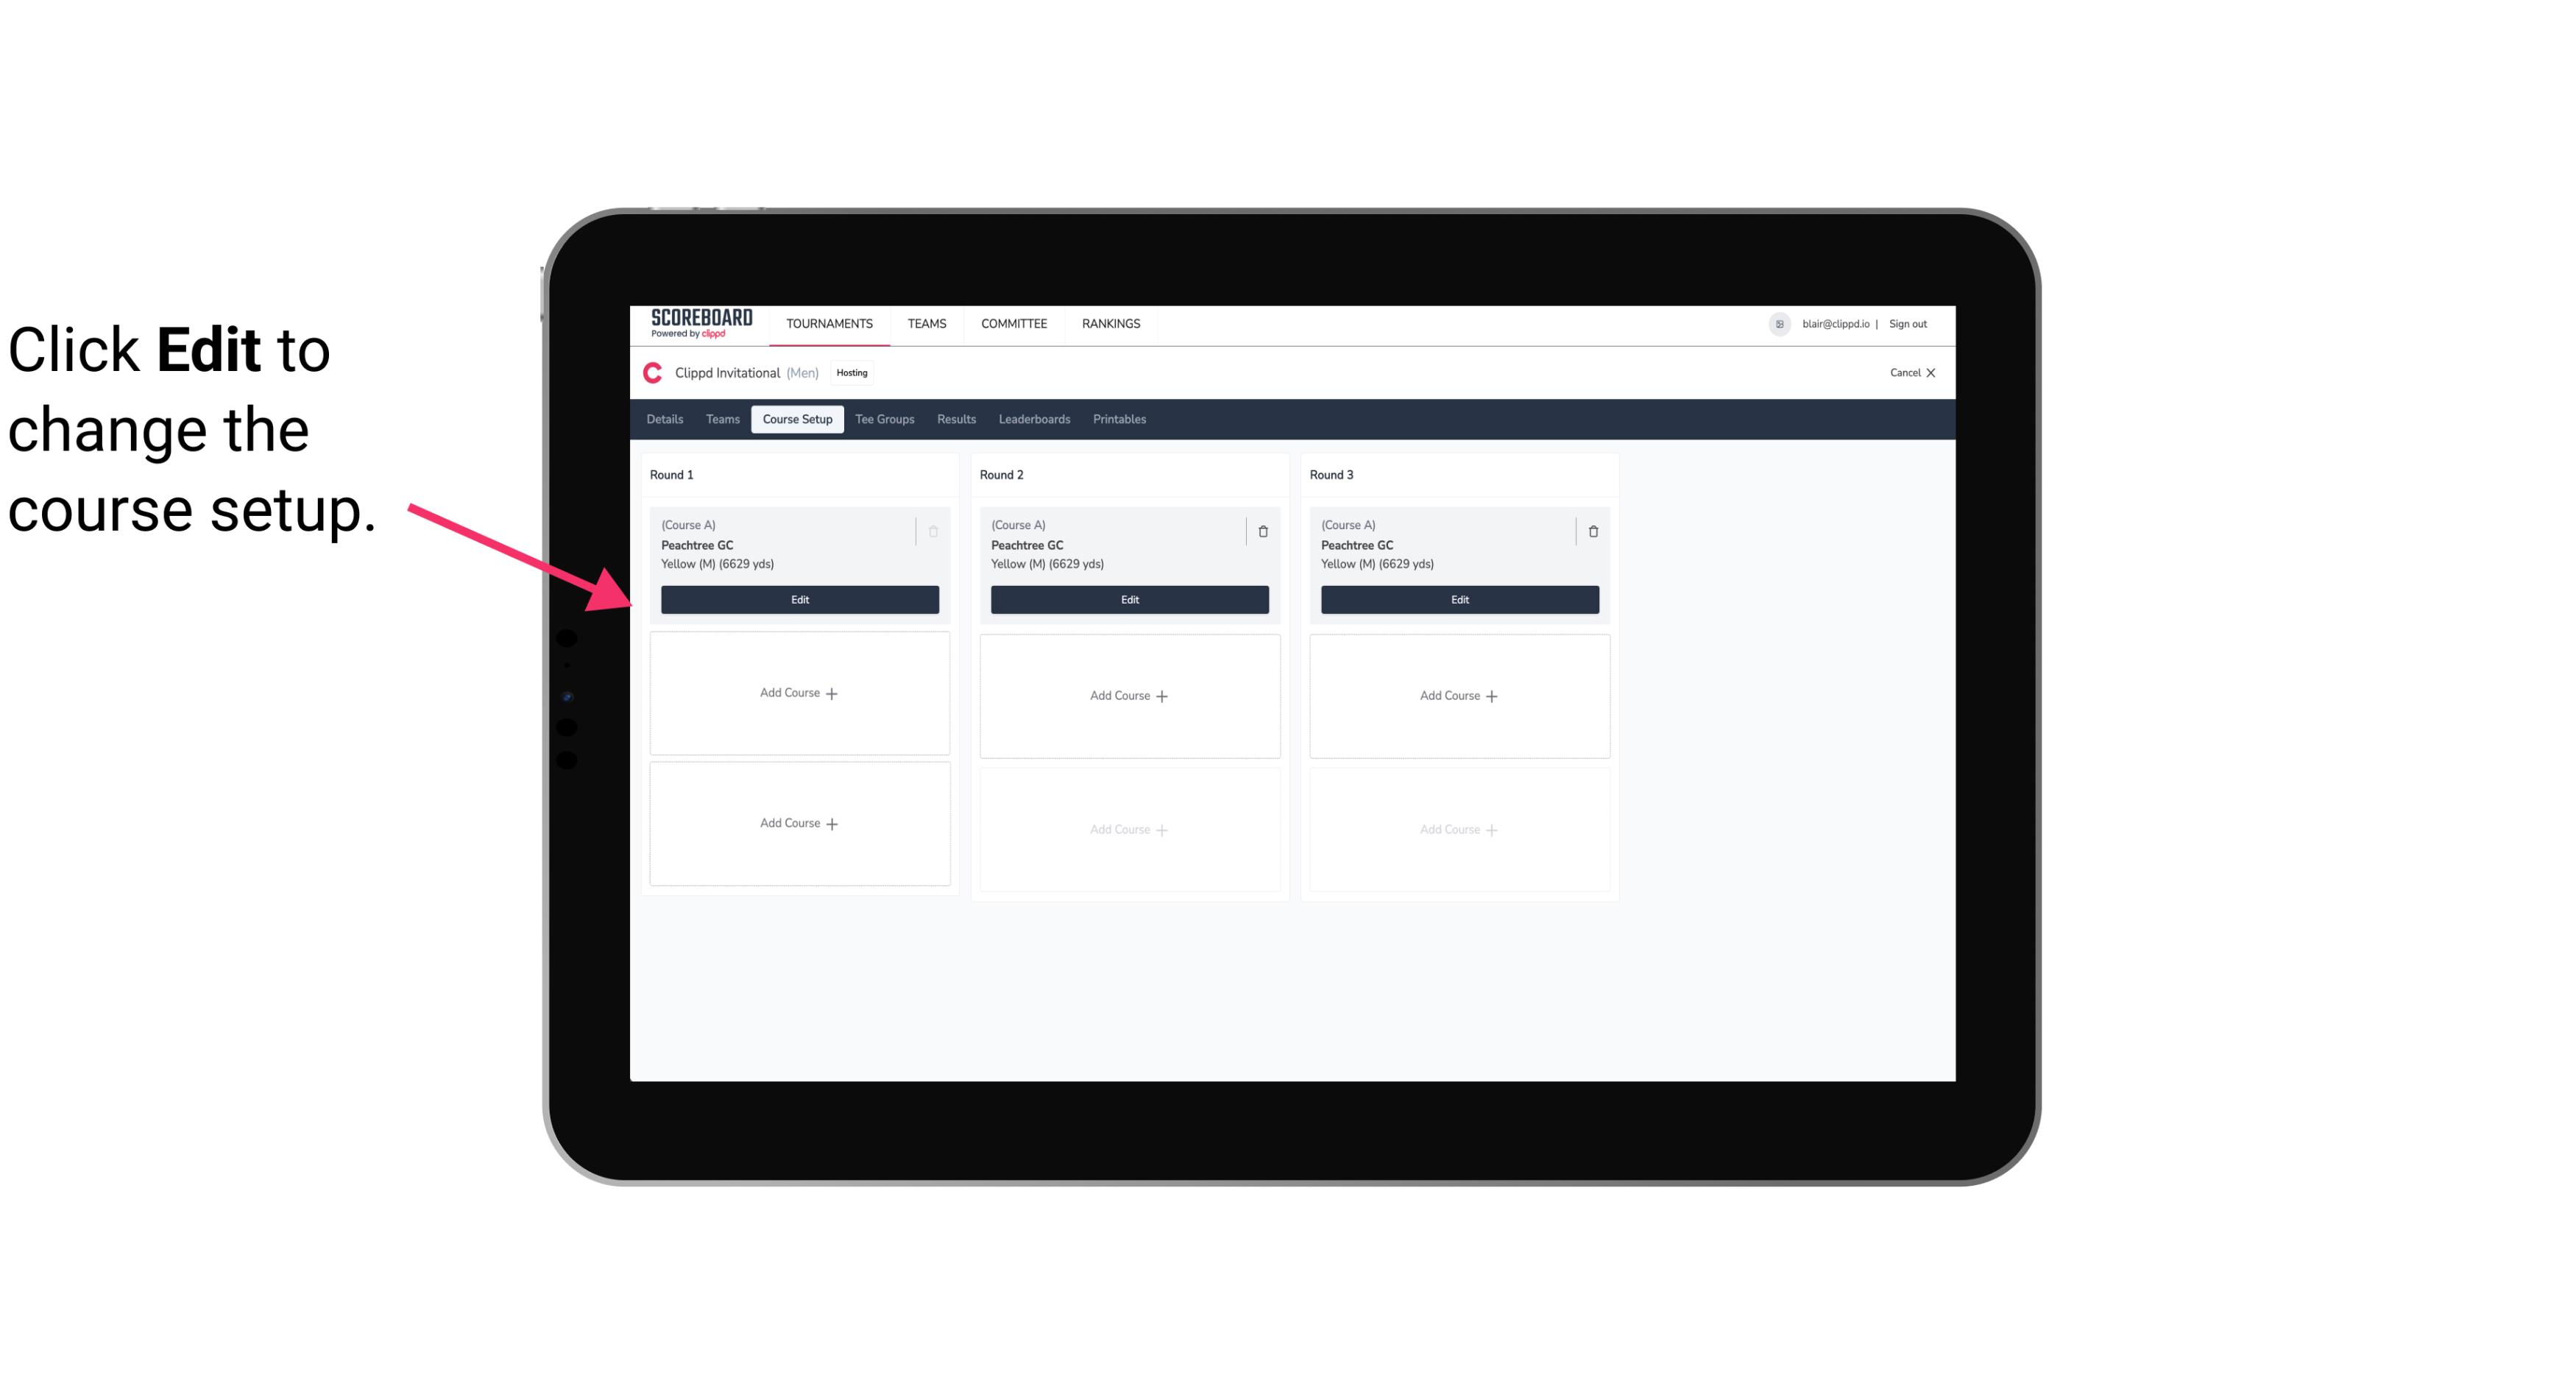Image resolution: width=2576 pixels, height=1386 pixels.
Task: Click Edit button for Round 2 course
Action: [x=1128, y=598]
